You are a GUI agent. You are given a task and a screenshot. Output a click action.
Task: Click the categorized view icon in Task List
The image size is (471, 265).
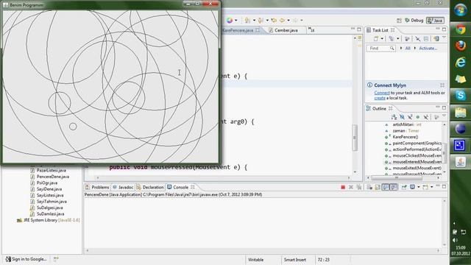(x=392, y=39)
